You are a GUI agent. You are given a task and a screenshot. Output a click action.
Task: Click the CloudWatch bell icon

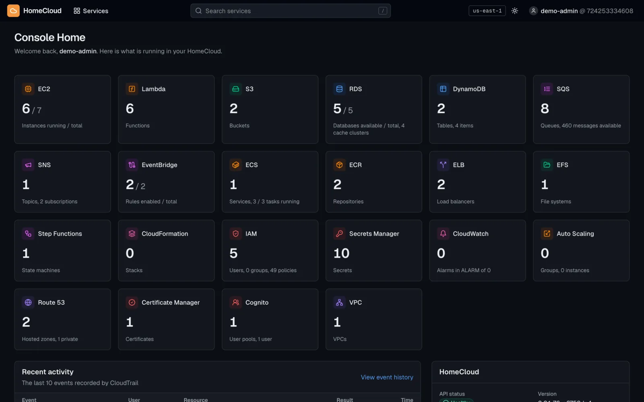pos(443,234)
